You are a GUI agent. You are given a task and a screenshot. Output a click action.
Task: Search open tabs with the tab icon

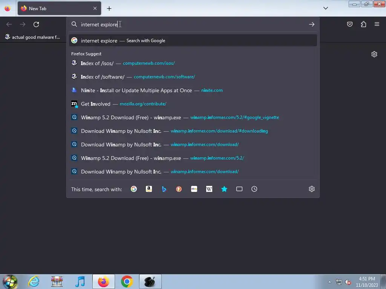(239, 189)
